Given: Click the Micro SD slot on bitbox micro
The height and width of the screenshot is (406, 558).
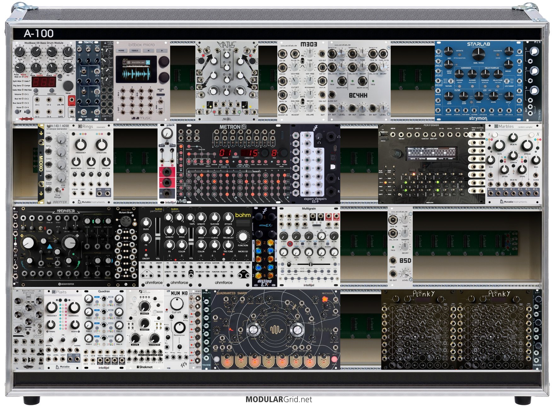Looking at the screenshot, I should click(x=161, y=94).
